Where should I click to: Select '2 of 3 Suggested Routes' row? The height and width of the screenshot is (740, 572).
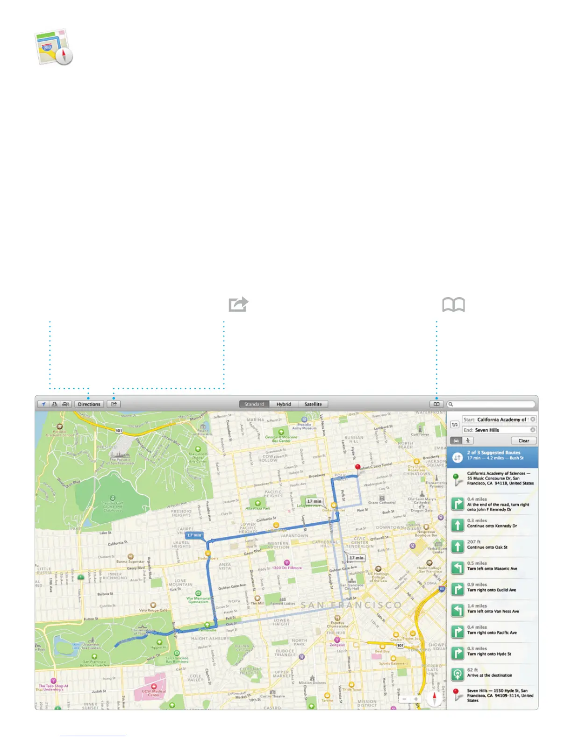pos(492,457)
